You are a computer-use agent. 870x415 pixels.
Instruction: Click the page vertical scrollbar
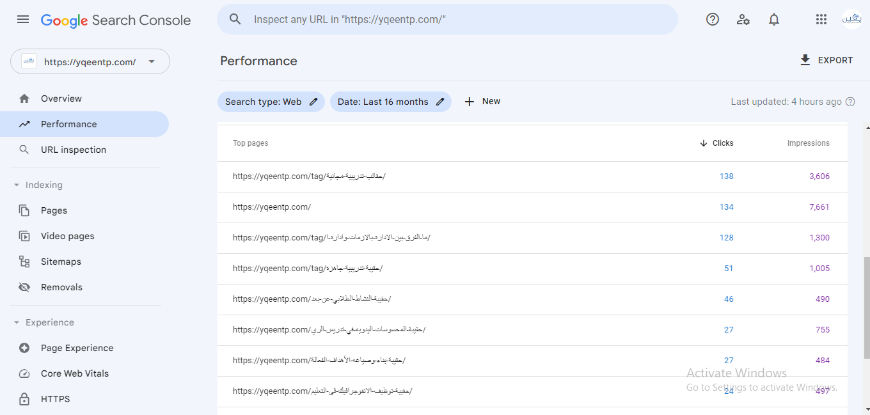tap(867, 307)
